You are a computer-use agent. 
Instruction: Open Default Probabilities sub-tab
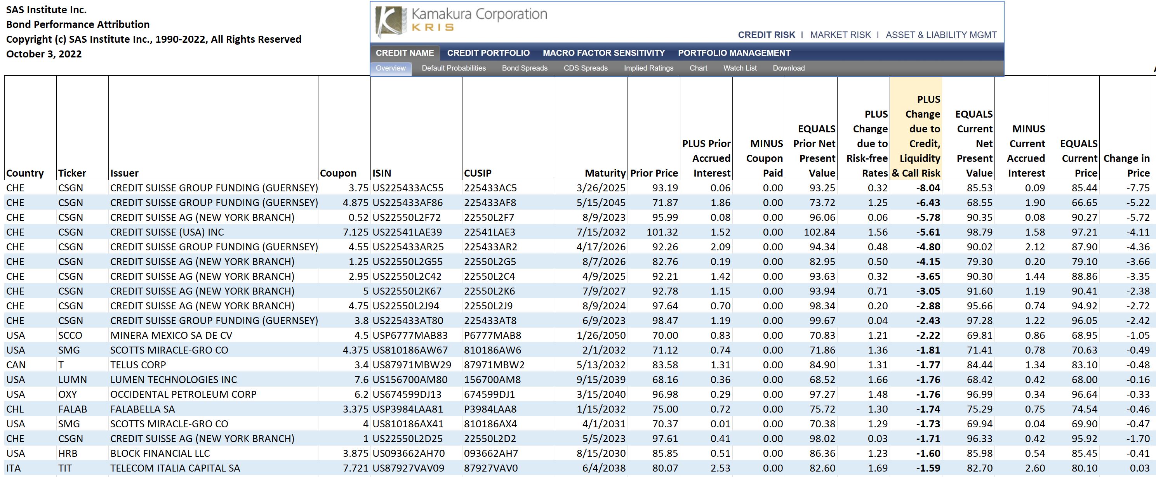(454, 68)
